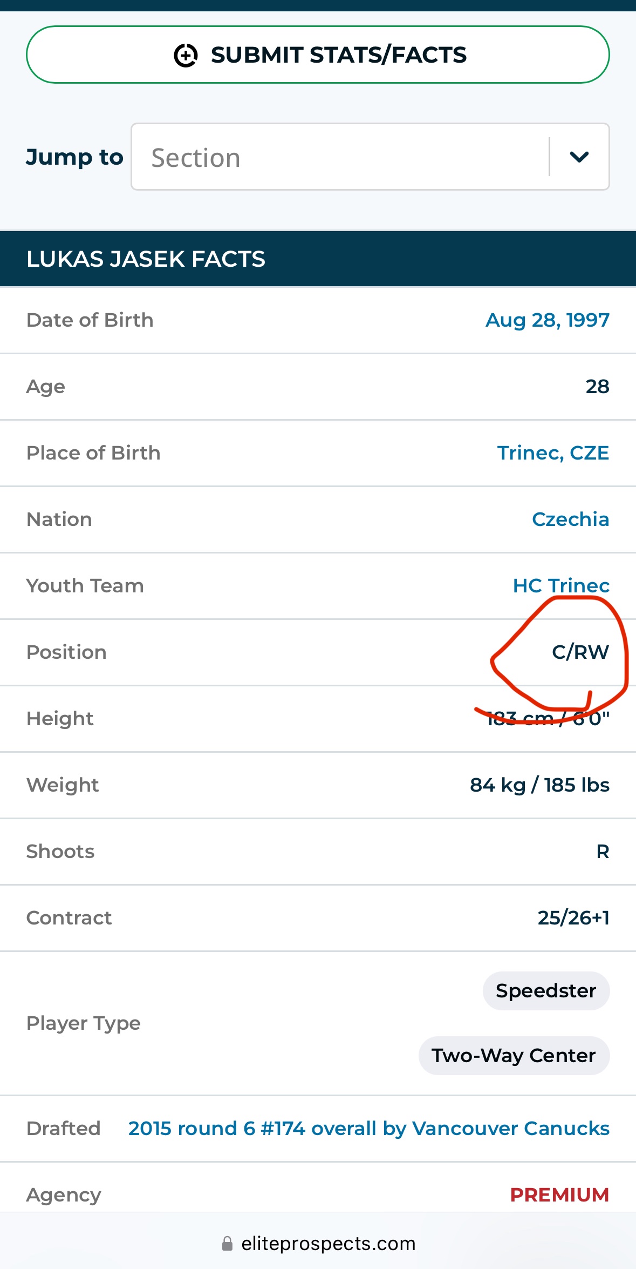Click the plus icon on Submit Stats/Facts
The height and width of the screenshot is (1269, 636).
186,55
